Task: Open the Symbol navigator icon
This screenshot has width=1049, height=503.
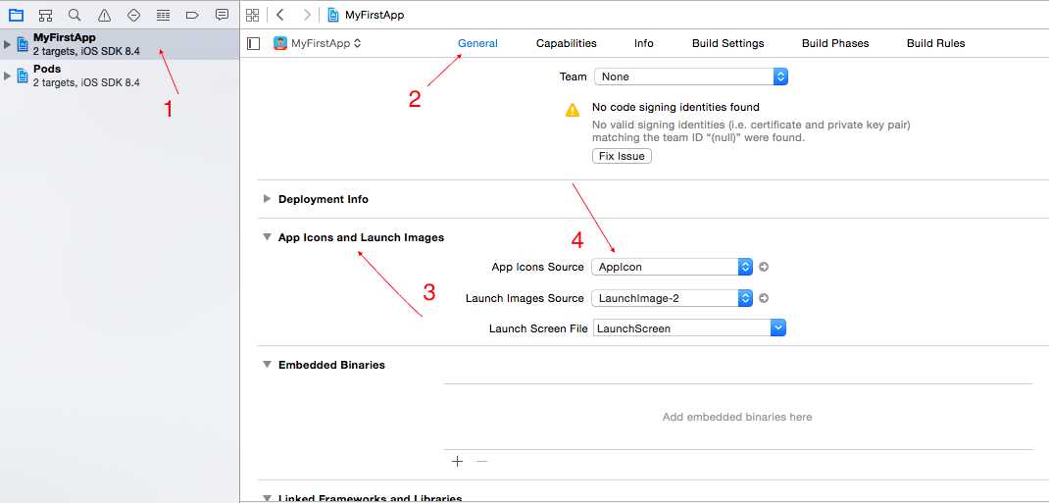Action: pos(45,15)
